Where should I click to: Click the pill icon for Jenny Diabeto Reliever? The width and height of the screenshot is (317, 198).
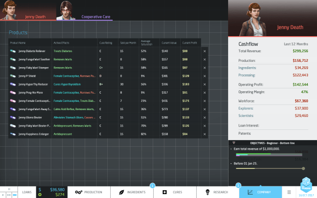click(x=13, y=51)
